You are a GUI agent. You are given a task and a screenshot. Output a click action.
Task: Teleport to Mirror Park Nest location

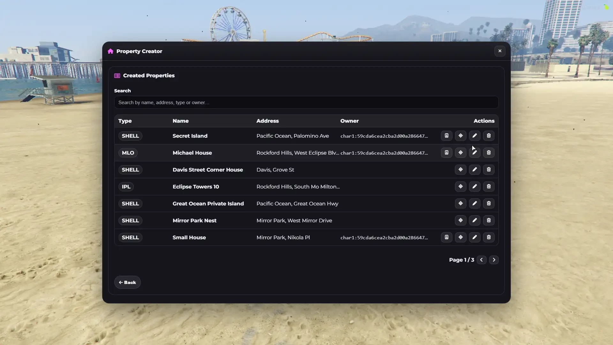[460, 220]
